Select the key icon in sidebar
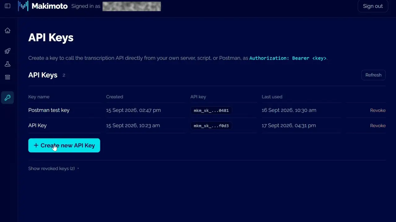Viewport: 396px width, 222px height. pos(7,98)
